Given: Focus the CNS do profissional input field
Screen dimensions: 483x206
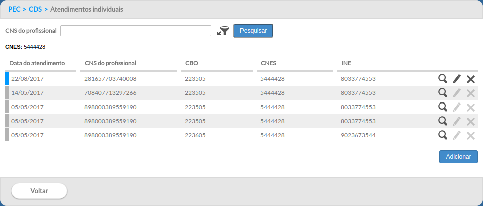Looking at the screenshot, I should (x=136, y=31).
